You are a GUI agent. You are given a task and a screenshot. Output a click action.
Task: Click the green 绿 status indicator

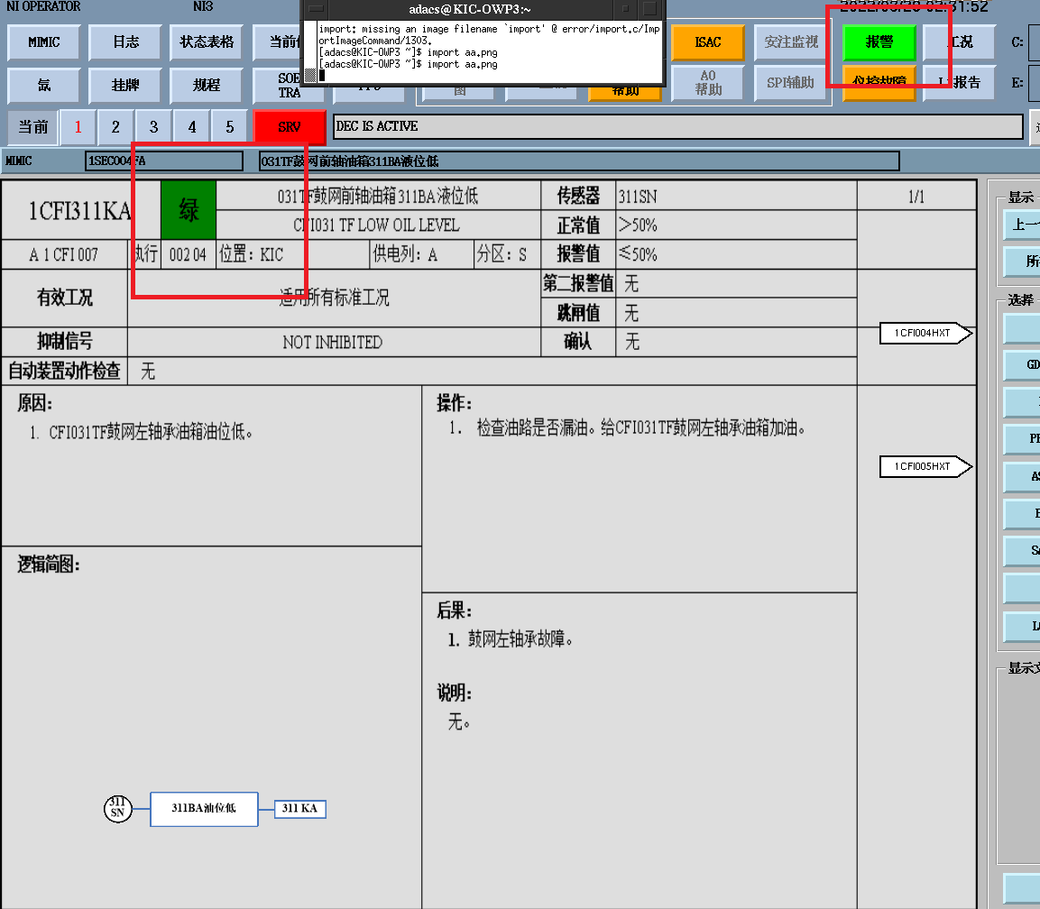pos(189,211)
